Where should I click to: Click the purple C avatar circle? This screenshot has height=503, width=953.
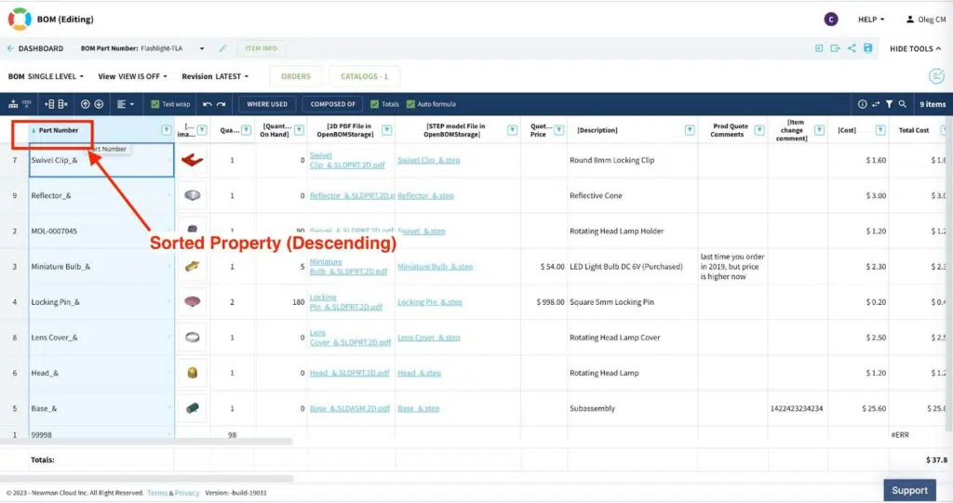(x=831, y=20)
